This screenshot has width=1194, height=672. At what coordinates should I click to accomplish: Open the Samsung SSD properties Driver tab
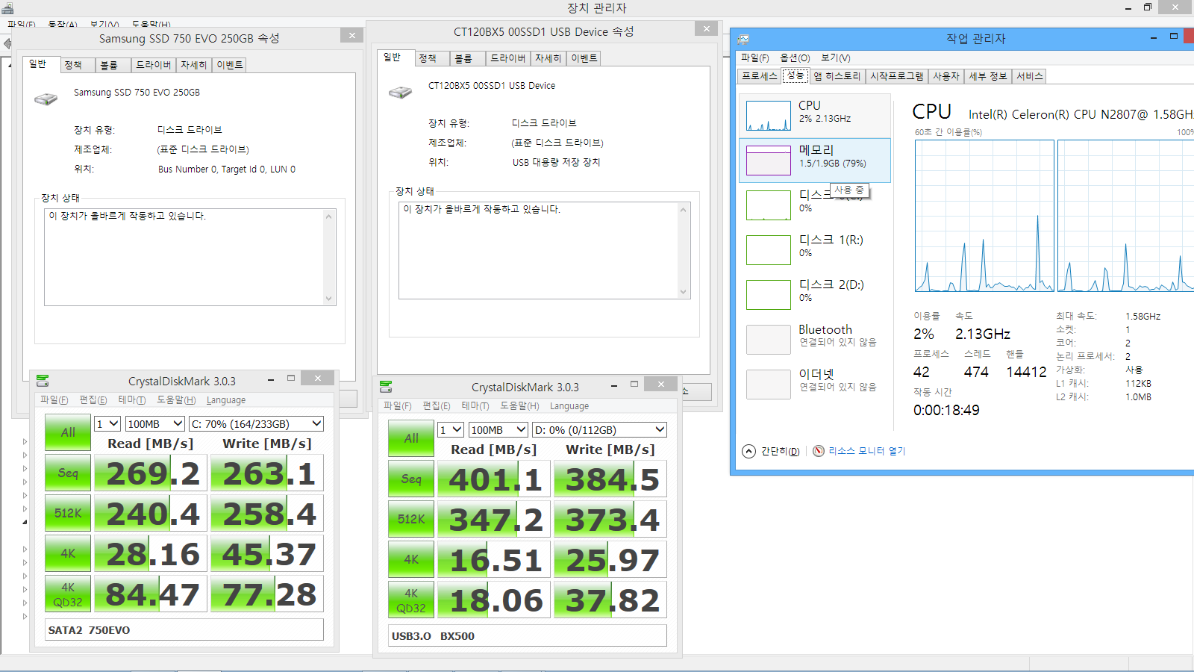(153, 65)
